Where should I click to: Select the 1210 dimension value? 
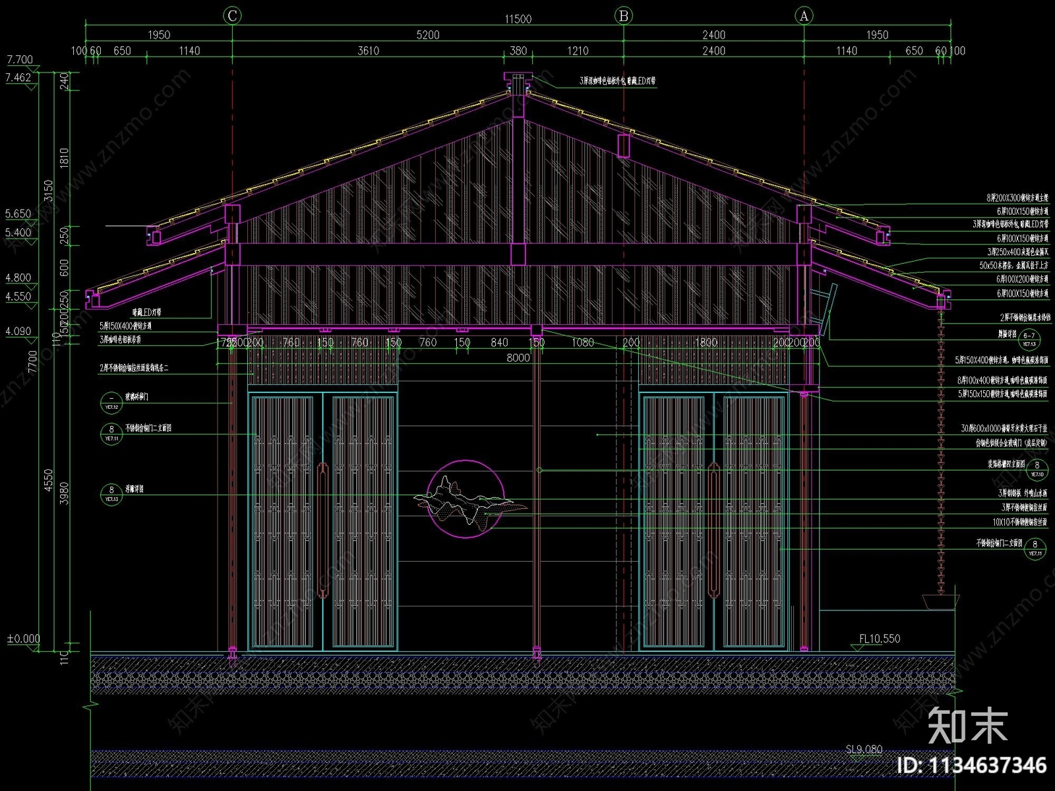pyautogui.click(x=578, y=51)
